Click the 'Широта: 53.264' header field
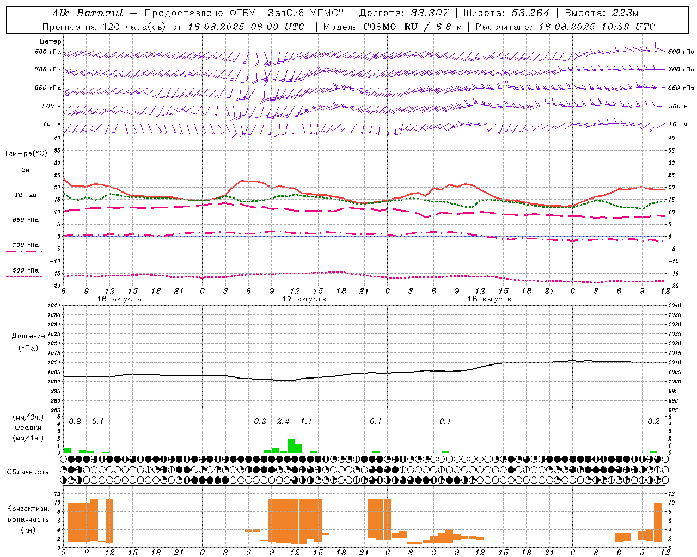Screen dimensions: 697x557 506,13
